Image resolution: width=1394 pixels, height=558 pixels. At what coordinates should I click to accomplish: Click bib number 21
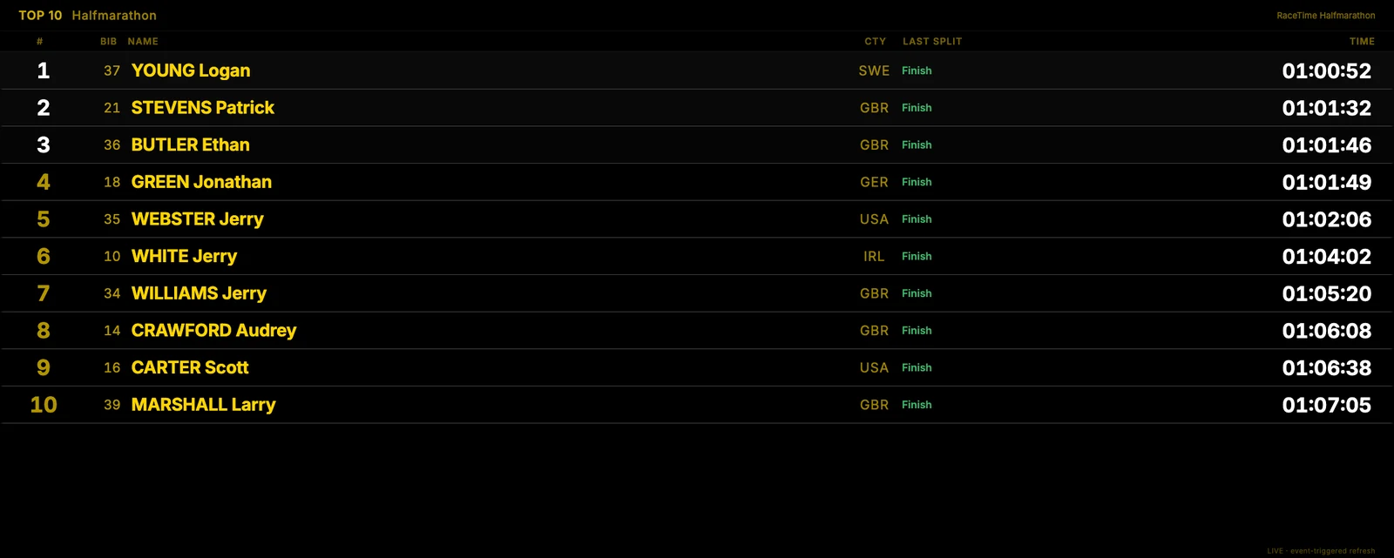(112, 108)
